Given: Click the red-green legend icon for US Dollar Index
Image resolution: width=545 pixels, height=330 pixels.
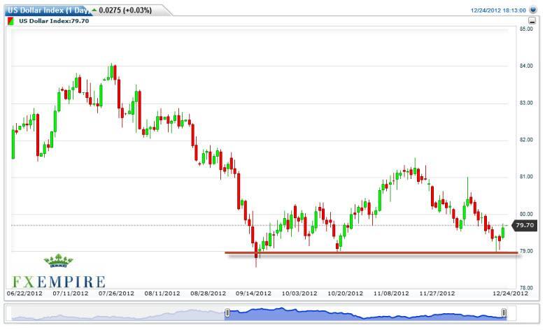Looking at the screenshot, I should (10, 22).
